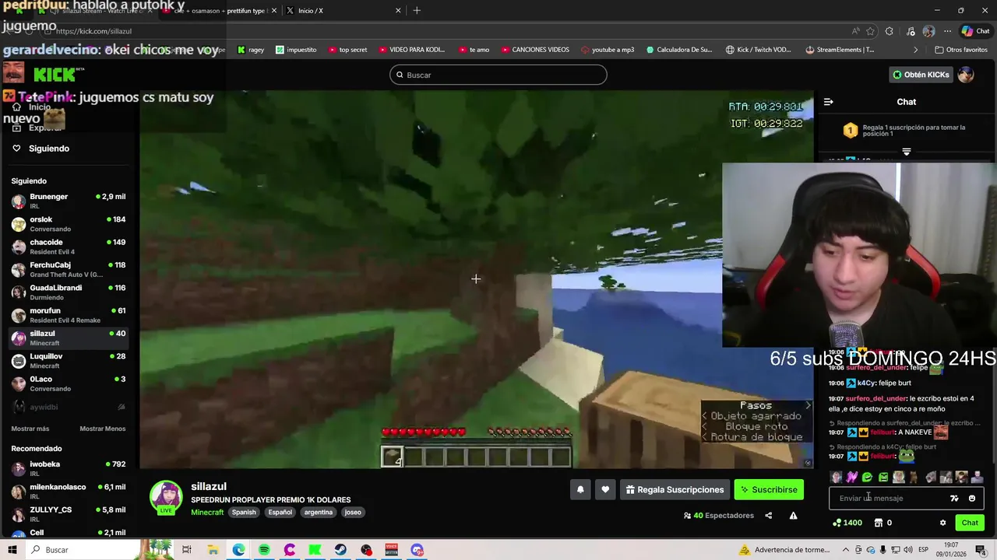Open File Explorer from the taskbar
997x560 pixels.
tap(213, 550)
